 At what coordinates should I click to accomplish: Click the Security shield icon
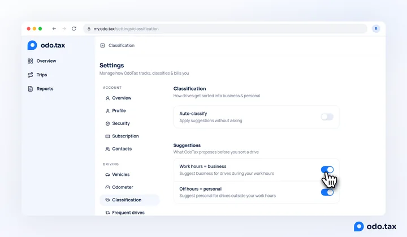[107, 124]
